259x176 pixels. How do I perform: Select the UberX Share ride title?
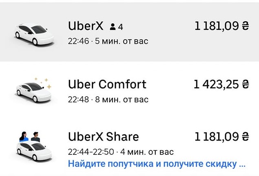point(103,136)
